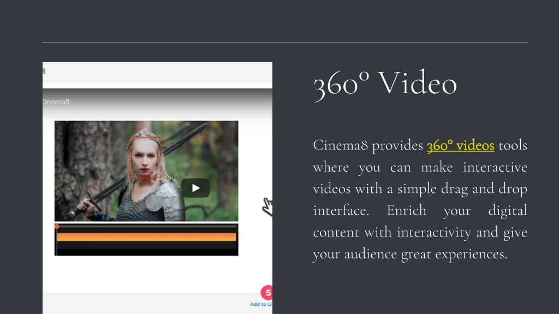Click the pink number 5 badge
This screenshot has width=559, height=314.
(x=266, y=293)
